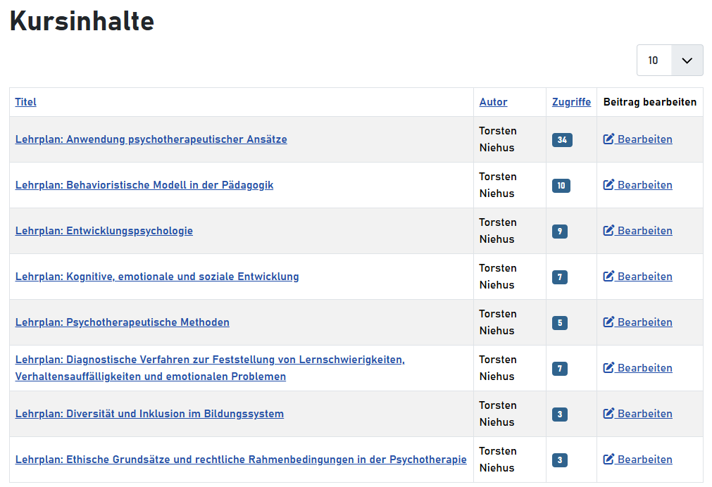
Task: Open Lehrplan: Kognitive, emotionale und soziale Entwicklung
Action: coord(157,277)
